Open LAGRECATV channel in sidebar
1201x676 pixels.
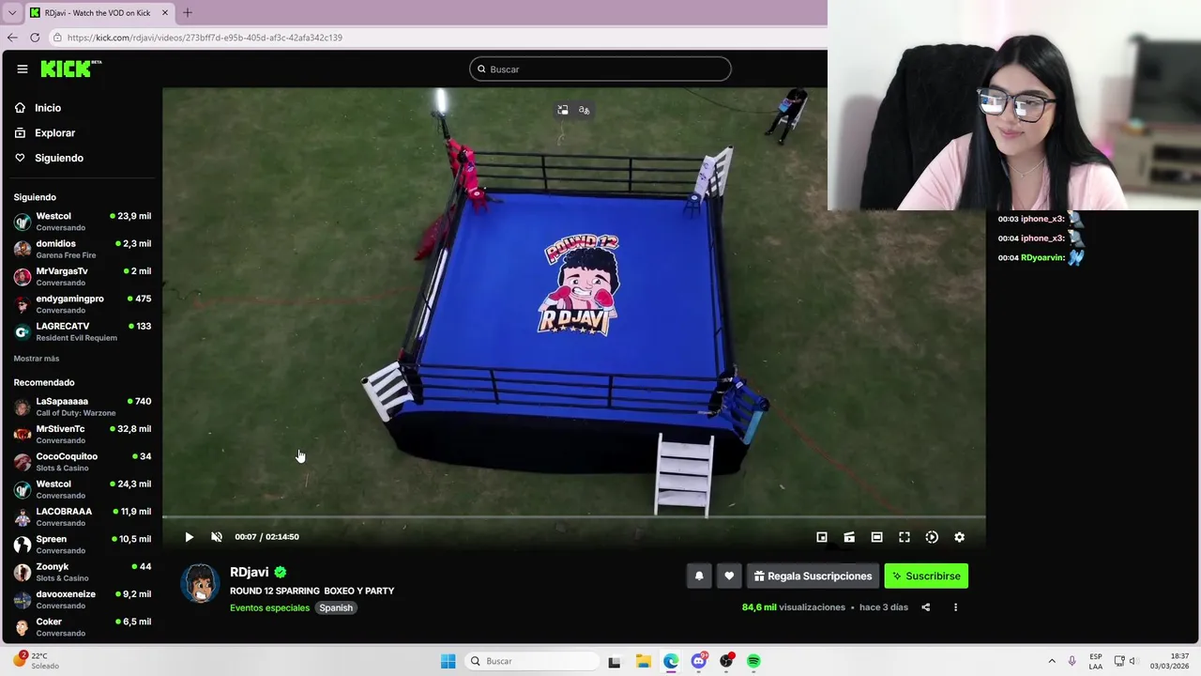coord(82,331)
